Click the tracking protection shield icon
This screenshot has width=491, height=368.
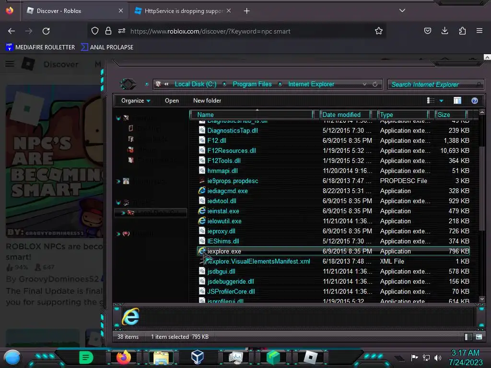pos(95,31)
